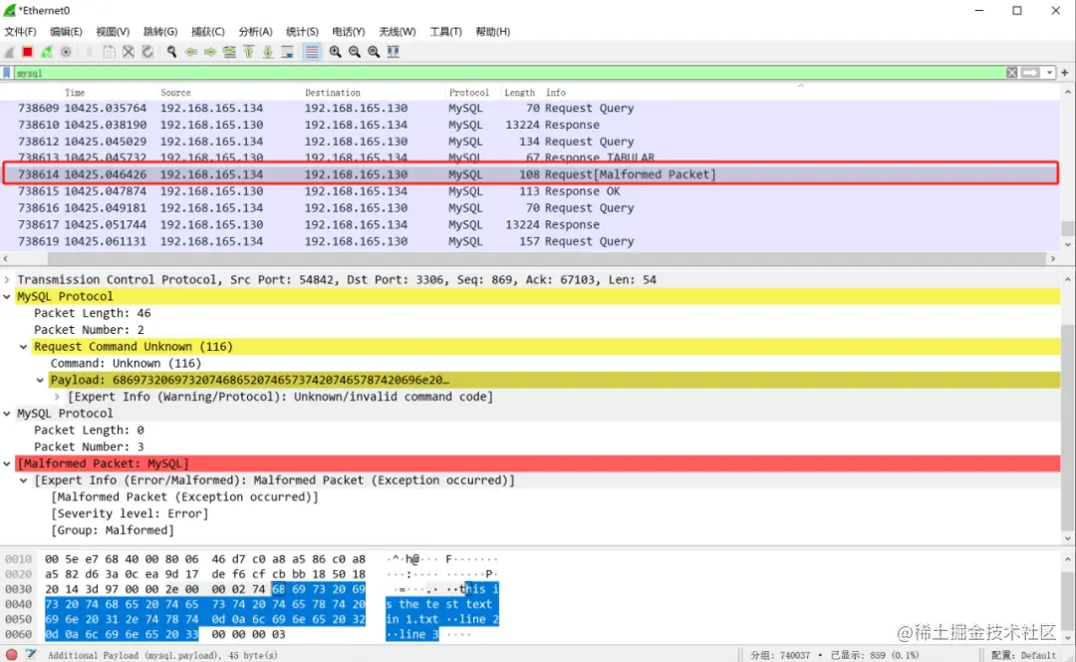This screenshot has width=1076, height=662.
Task: Open the 帮助(H) menu
Action: point(493,32)
